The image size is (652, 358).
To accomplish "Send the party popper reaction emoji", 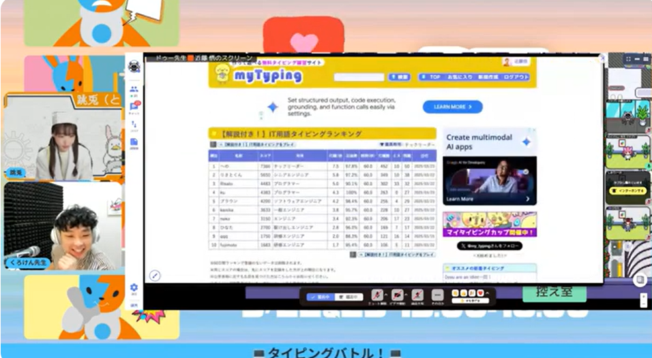I will (472, 293).
